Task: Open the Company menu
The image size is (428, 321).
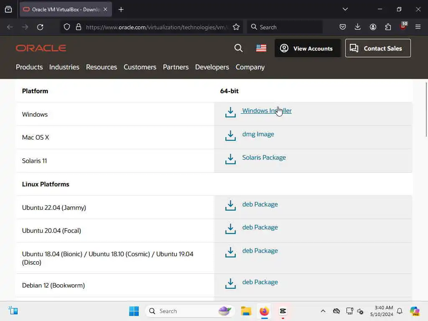Action: click(x=250, y=67)
